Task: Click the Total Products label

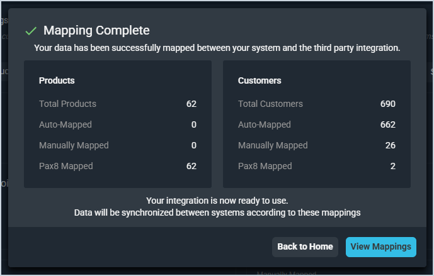Action: click(67, 104)
